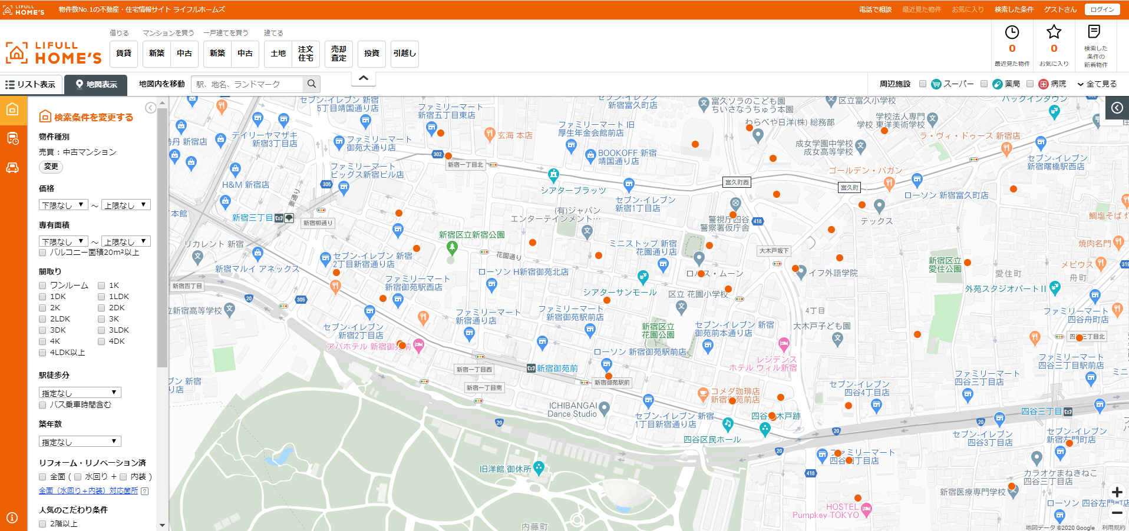Toggle the 2LDK floor plan checkbox
Screen dimensions: 1129x531
(42, 319)
